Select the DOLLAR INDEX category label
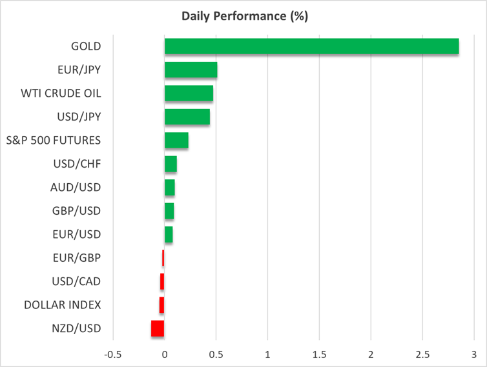 pos(63,304)
